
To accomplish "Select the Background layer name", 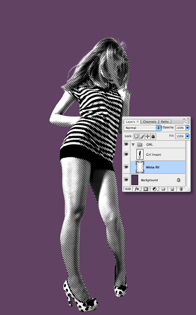I will coord(149,180).
